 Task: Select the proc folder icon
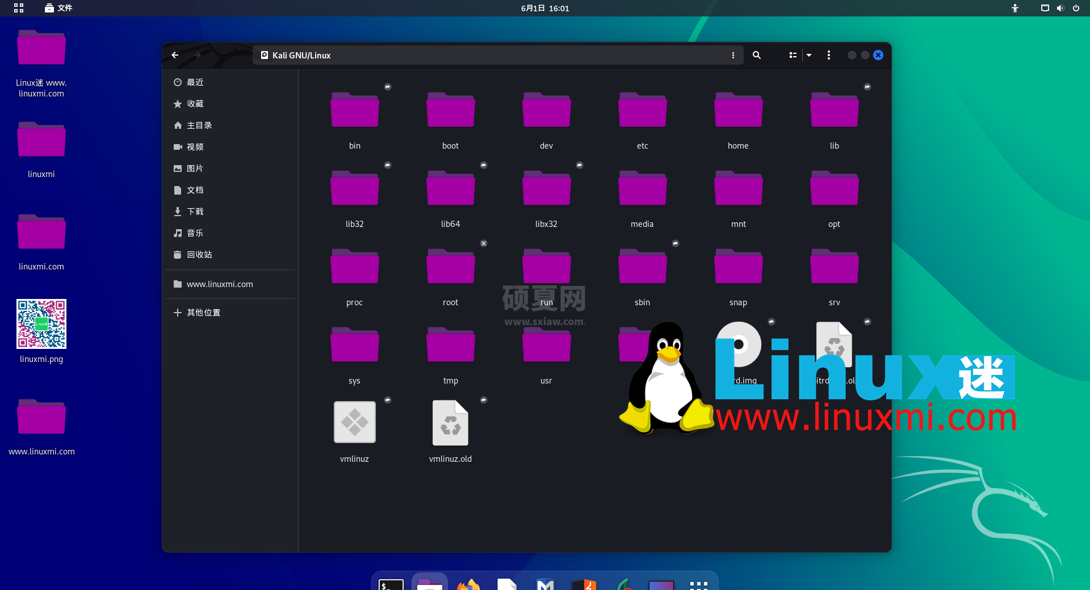click(355, 266)
